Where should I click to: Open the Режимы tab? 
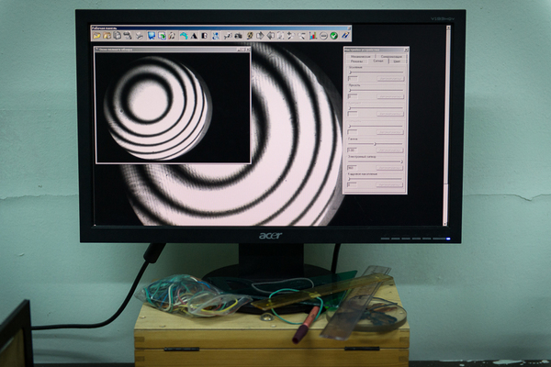(356, 61)
